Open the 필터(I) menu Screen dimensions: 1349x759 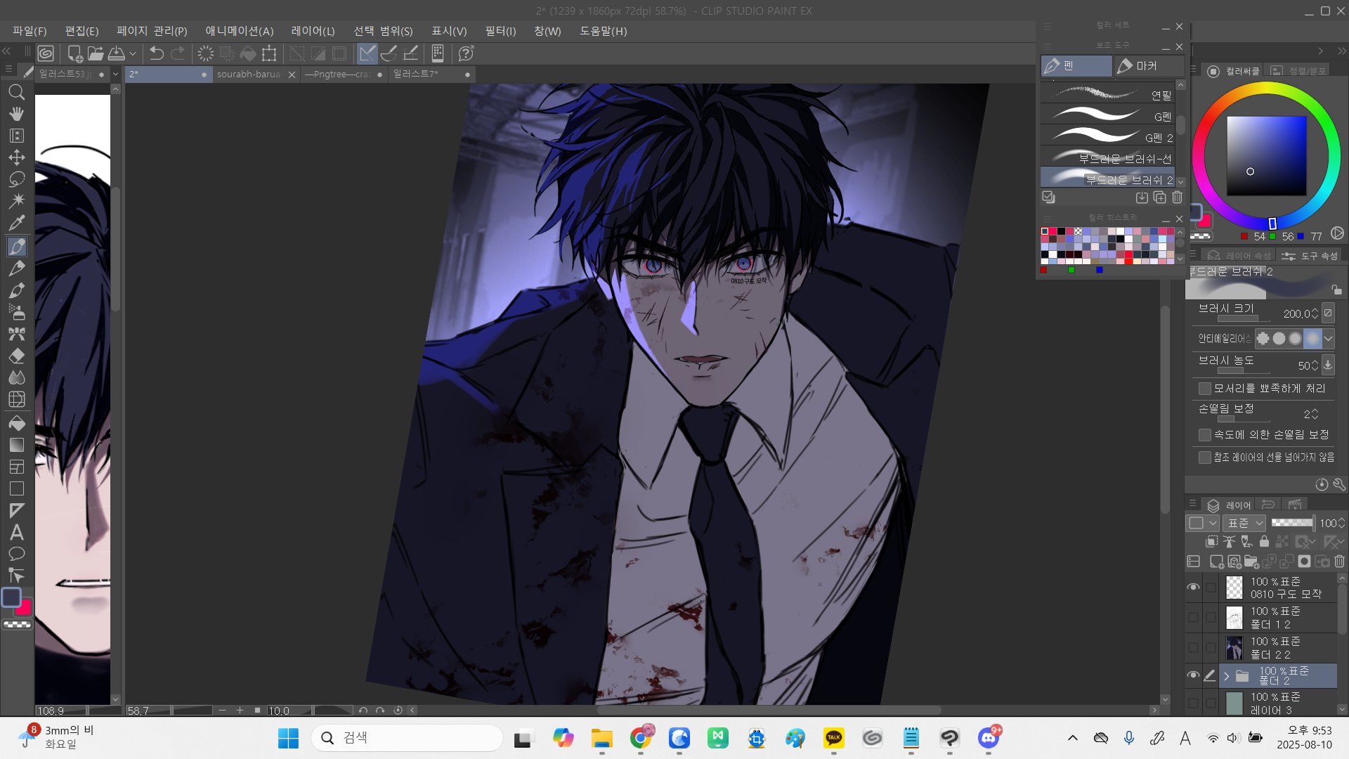click(x=500, y=31)
